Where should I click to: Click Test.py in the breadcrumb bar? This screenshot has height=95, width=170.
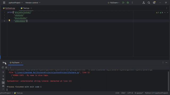tap(18, 93)
